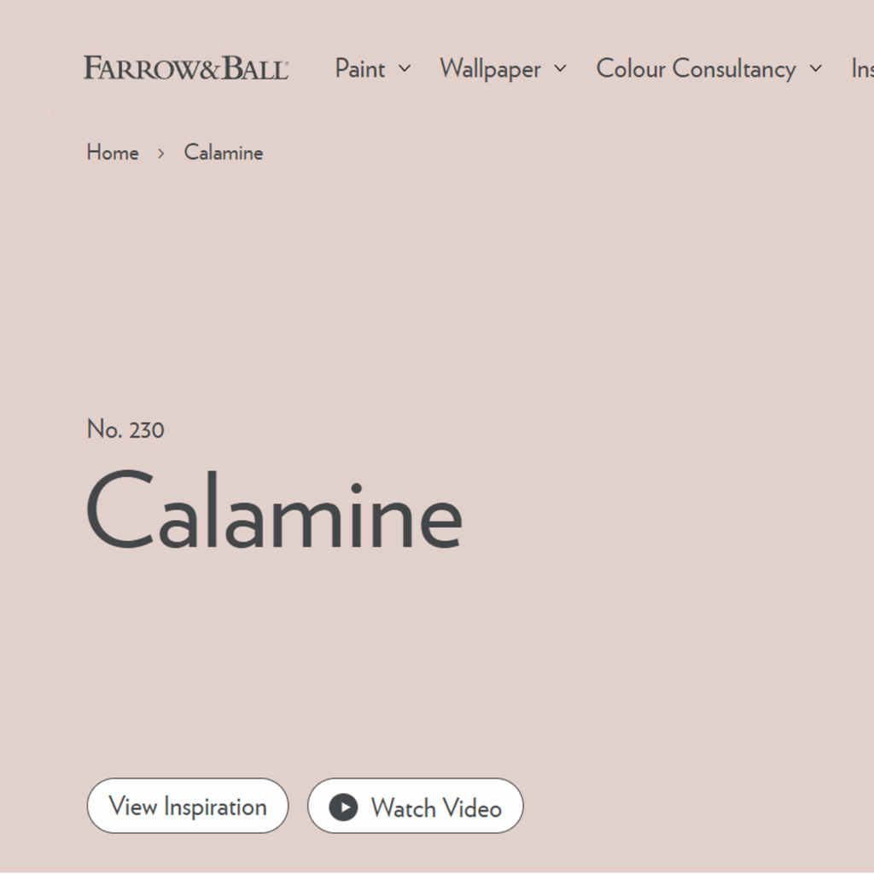Image resolution: width=874 pixels, height=874 pixels.
Task: Open the Colour Consultancy menu
Action: [696, 68]
